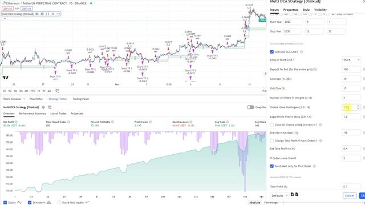This screenshot has height=205, width=365.
Task: Toggle Equity checkbox below chart
Action: [5, 203]
